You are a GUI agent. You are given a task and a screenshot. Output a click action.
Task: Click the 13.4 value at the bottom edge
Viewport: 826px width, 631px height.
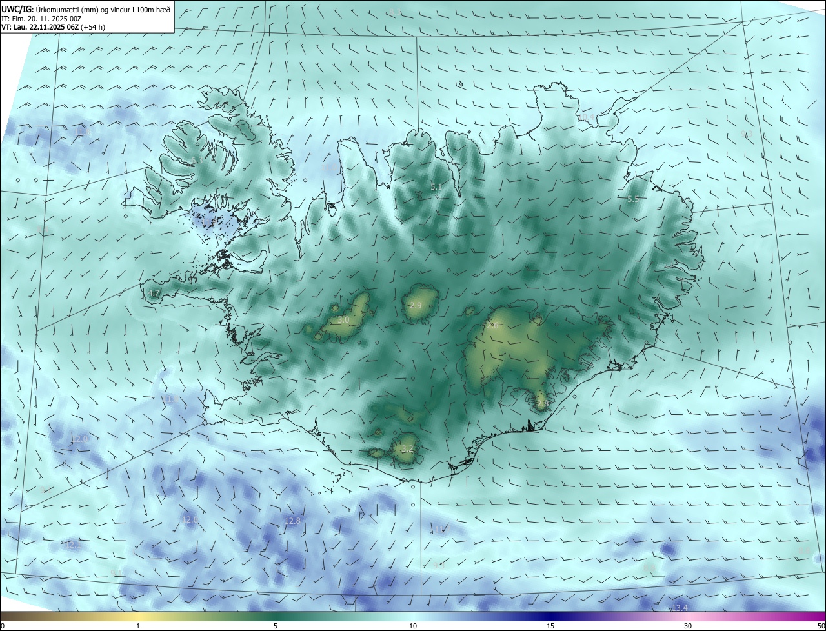tap(680, 608)
